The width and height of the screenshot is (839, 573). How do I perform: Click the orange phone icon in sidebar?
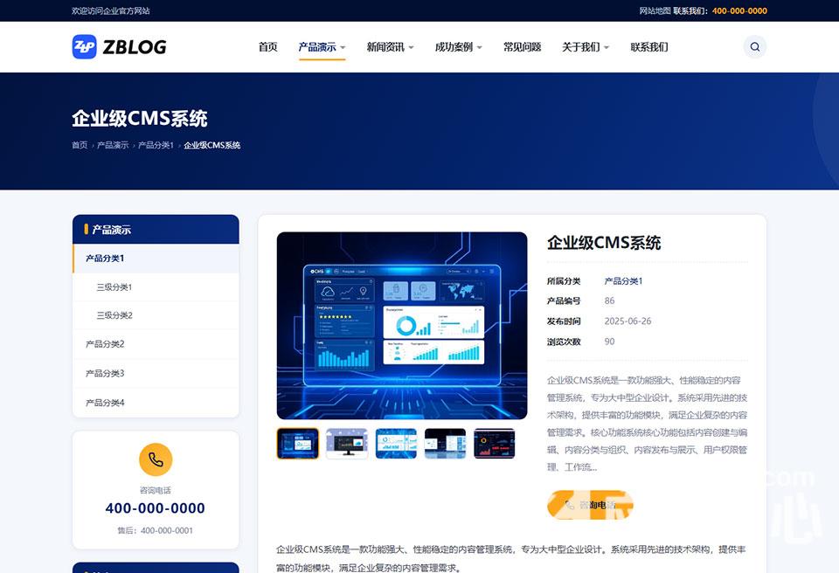[x=156, y=459]
